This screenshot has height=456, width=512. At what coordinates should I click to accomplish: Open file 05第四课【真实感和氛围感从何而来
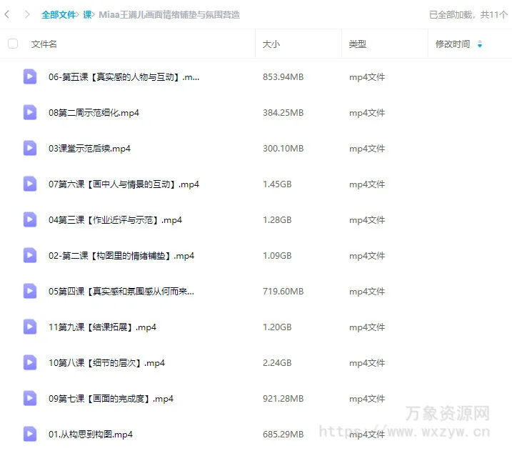pos(121,291)
